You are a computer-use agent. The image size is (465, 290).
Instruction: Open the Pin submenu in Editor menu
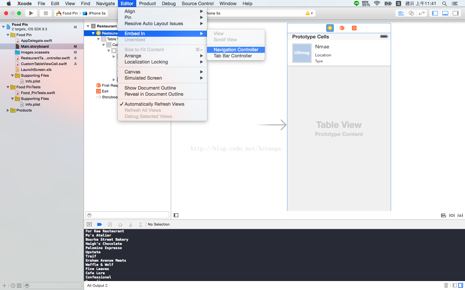(162, 17)
